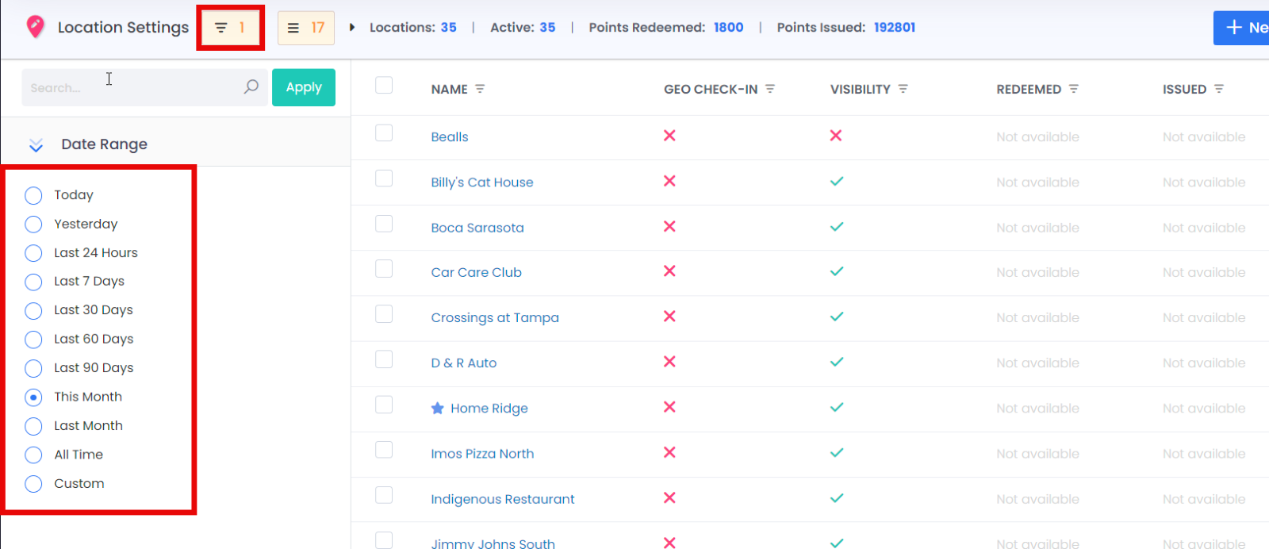Open the filter button showing 1

230,28
